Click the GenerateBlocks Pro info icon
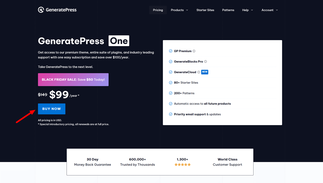323x183 pixels. pyautogui.click(x=205, y=61)
